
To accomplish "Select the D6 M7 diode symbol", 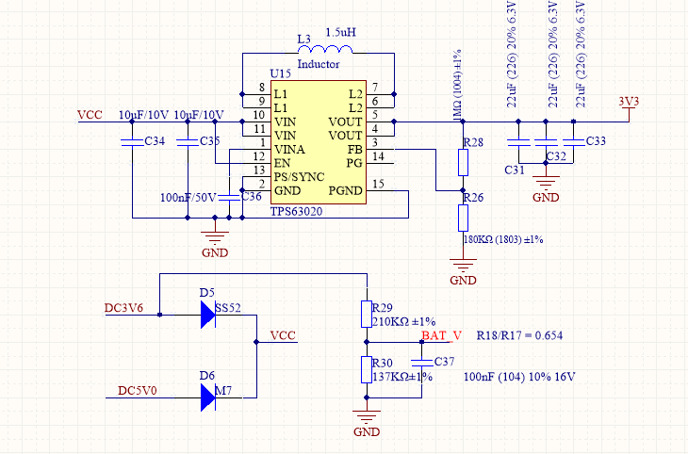I will point(208,397).
